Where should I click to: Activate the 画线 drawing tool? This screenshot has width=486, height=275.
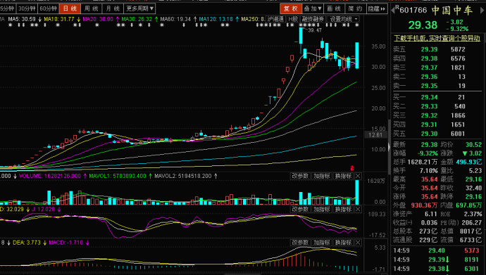(x=334, y=8)
